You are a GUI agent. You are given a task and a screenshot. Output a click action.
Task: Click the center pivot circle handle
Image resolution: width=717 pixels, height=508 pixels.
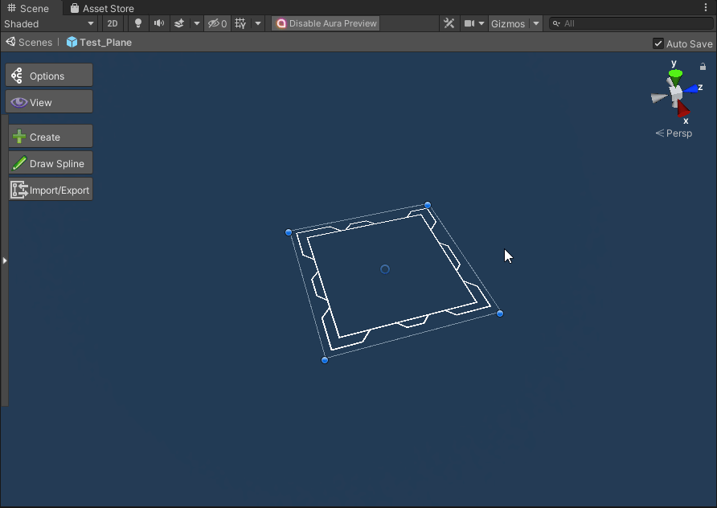pos(385,269)
